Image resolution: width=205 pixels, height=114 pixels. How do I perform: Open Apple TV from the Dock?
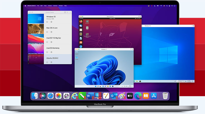click(x=130, y=96)
